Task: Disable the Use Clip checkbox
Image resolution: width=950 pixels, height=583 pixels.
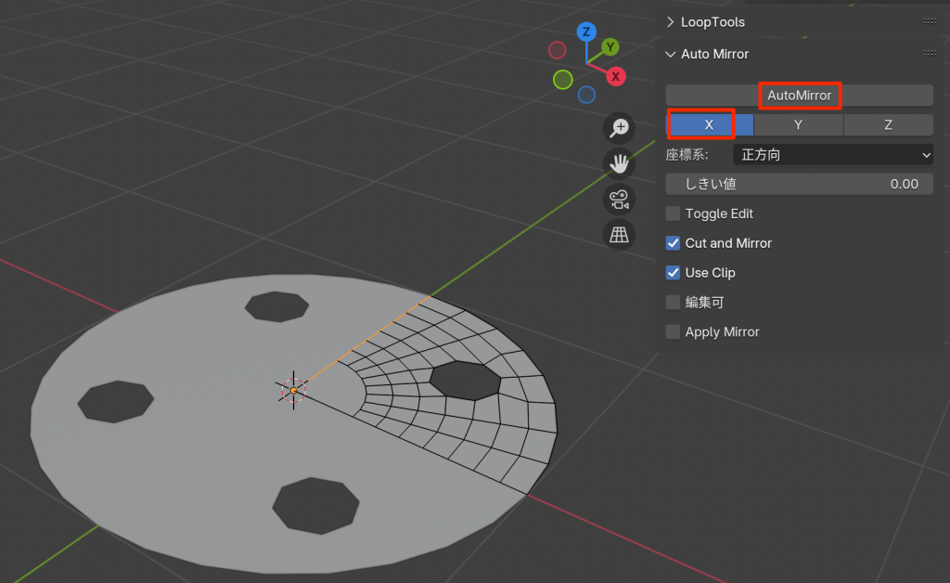Action: [674, 273]
